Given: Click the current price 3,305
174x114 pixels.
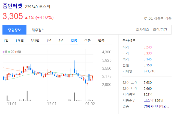Looking at the screenshot, I should click(x=13, y=16).
